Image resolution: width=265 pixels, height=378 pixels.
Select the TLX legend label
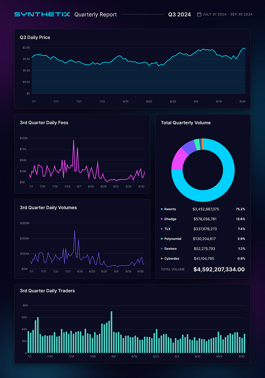[167, 229]
